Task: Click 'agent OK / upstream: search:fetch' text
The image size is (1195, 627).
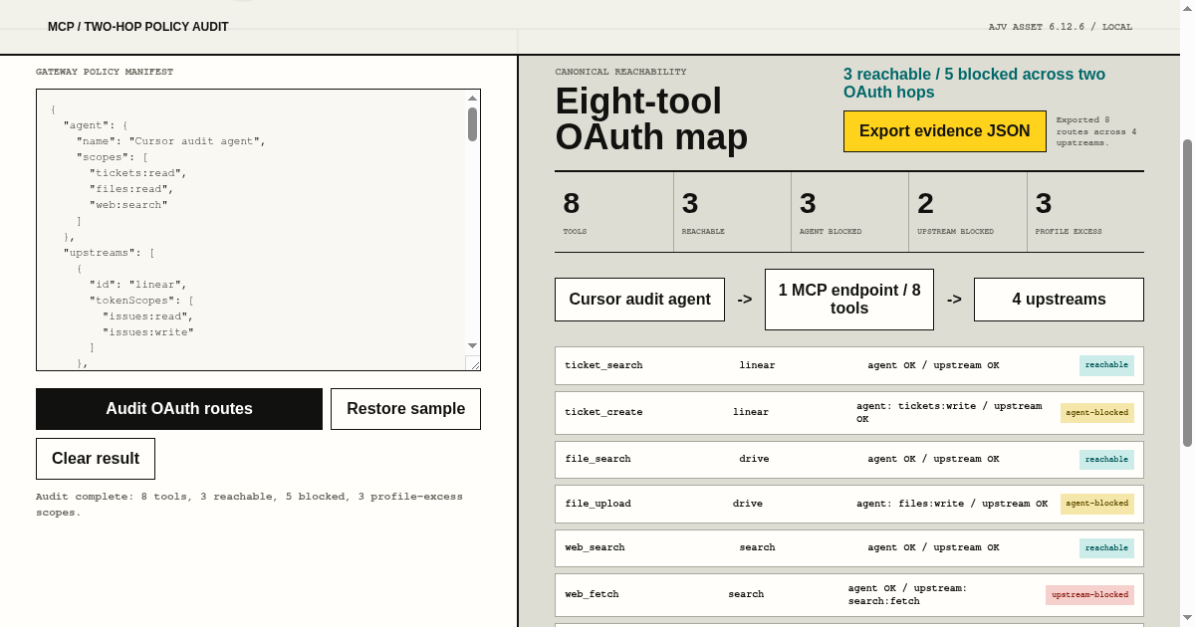Action: coord(907,594)
